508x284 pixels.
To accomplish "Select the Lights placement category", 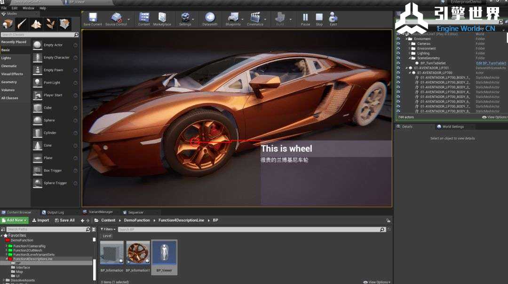I will [x=6, y=58].
